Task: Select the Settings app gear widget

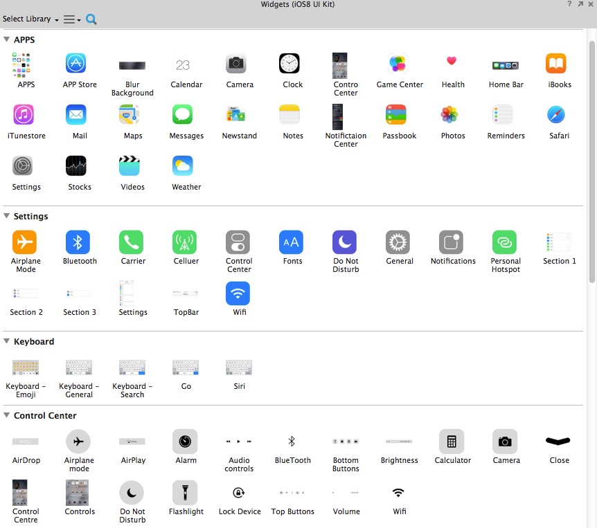Action: pos(22,166)
